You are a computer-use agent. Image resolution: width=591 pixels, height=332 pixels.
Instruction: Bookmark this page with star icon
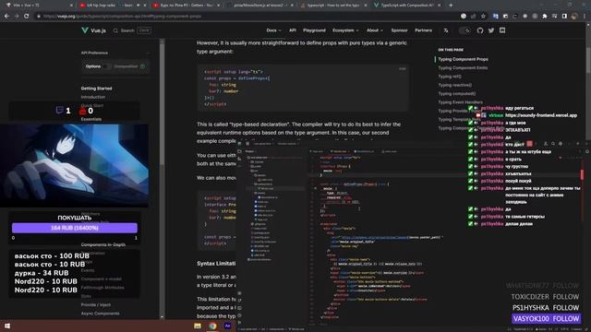(x=483, y=17)
